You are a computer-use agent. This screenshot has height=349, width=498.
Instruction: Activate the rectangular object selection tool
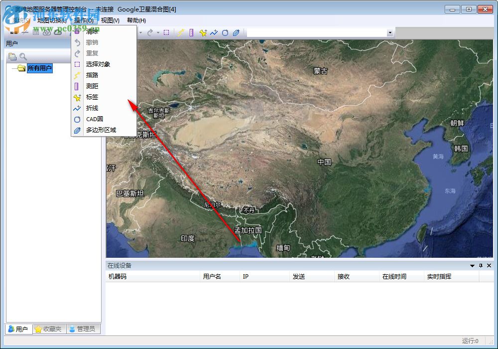[x=167, y=32]
